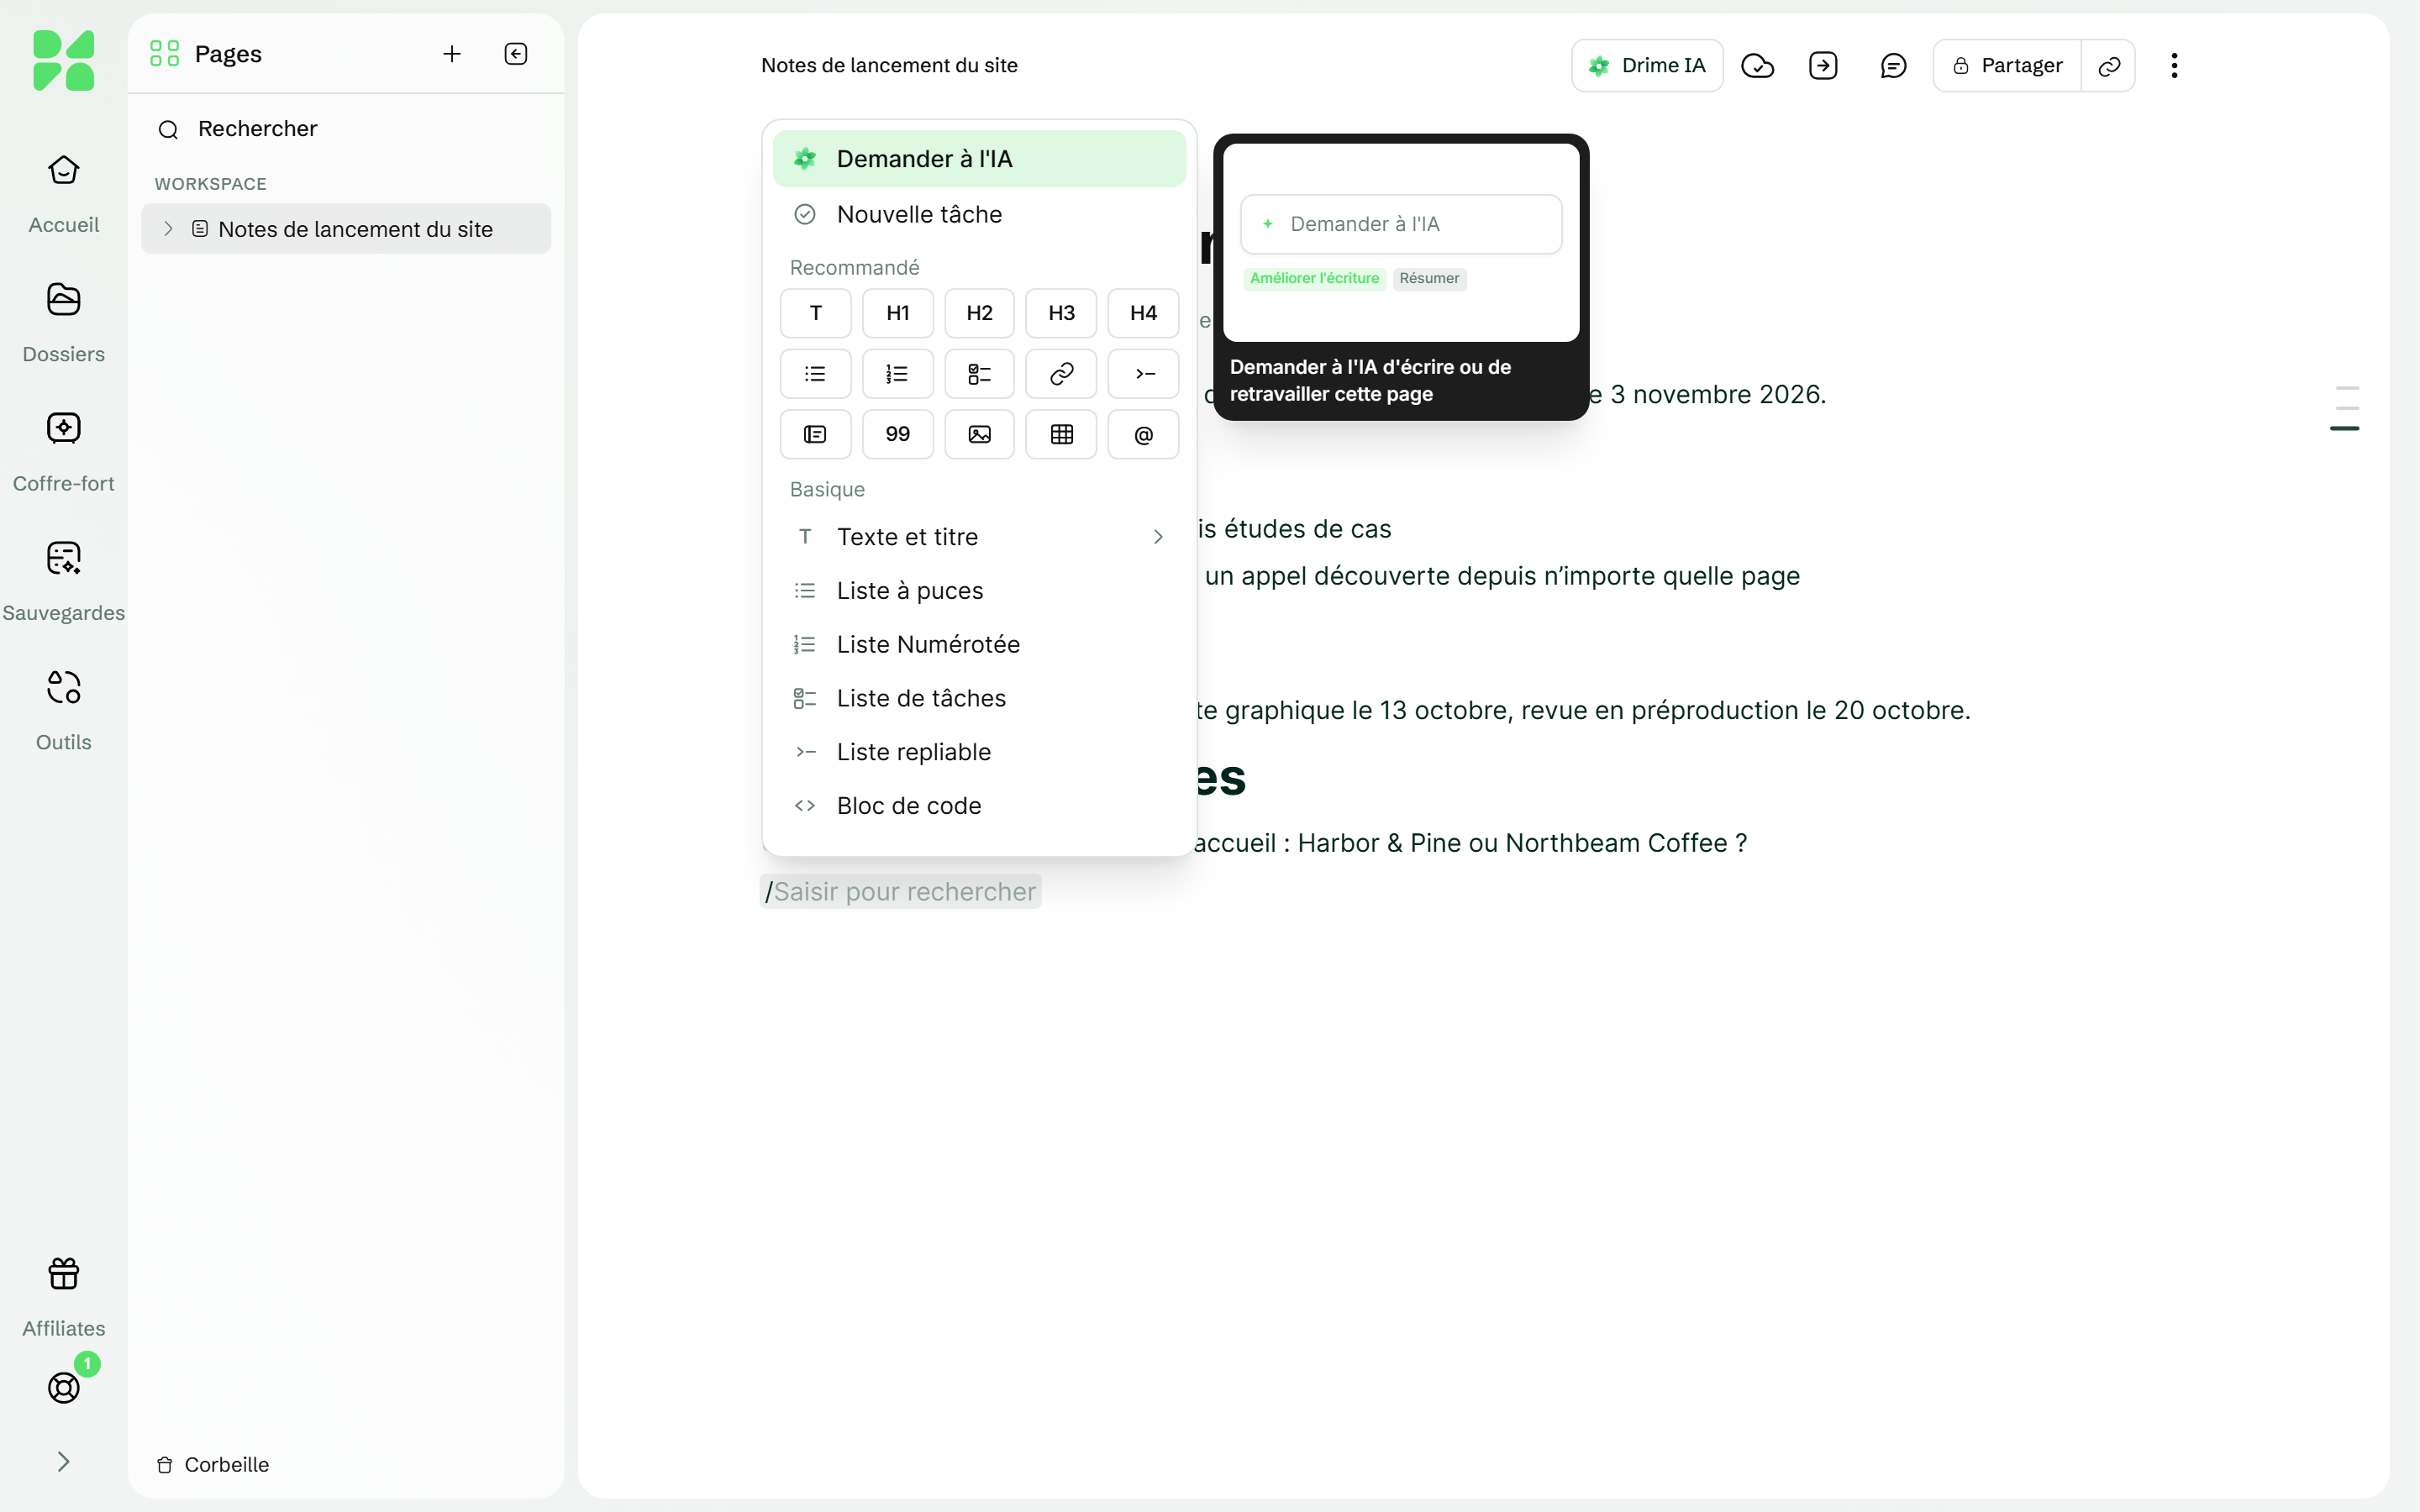The image size is (2420, 1512).
Task: Copy the page link icon
Action: click(x=2109, y=66)
